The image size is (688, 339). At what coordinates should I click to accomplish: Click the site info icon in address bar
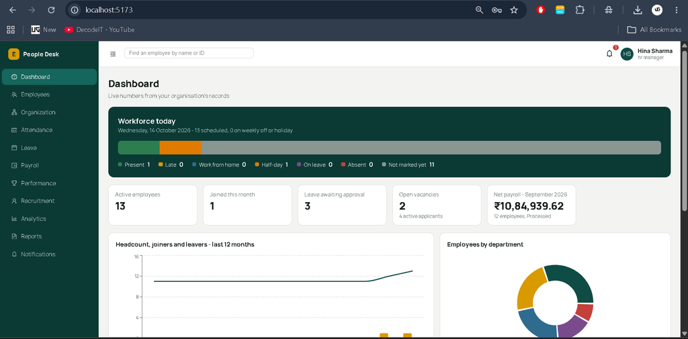pos(75,10)
